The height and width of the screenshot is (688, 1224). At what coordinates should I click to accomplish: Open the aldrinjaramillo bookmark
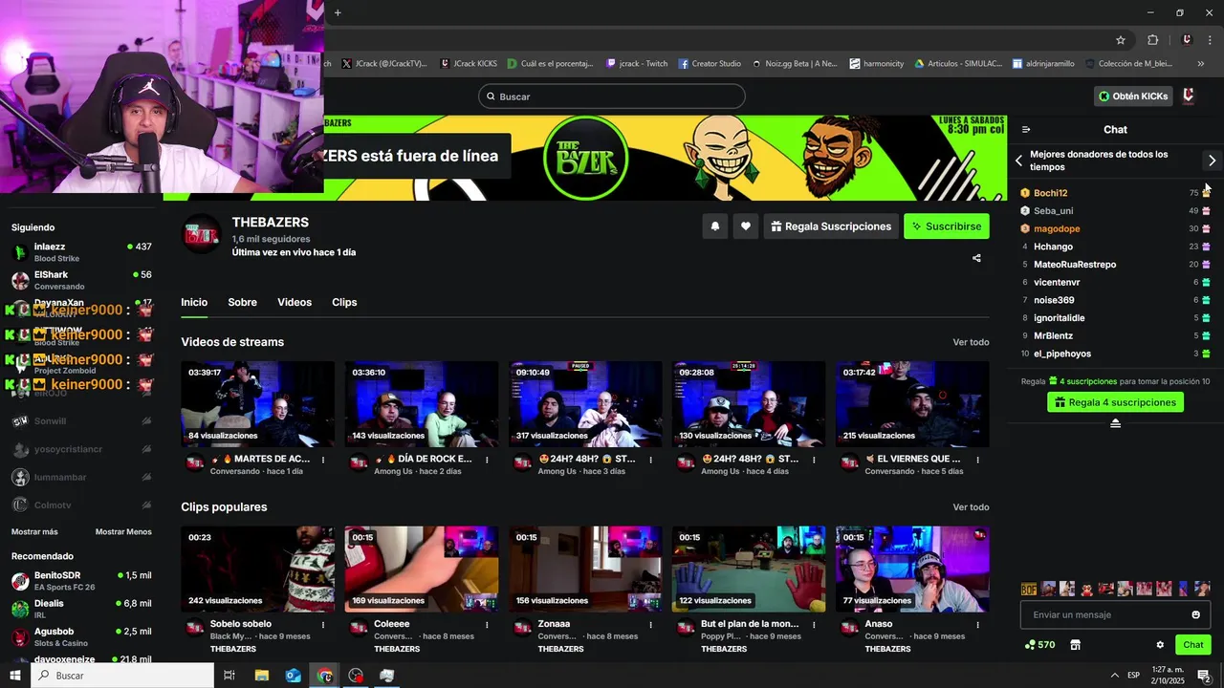tap(1042, 64)
